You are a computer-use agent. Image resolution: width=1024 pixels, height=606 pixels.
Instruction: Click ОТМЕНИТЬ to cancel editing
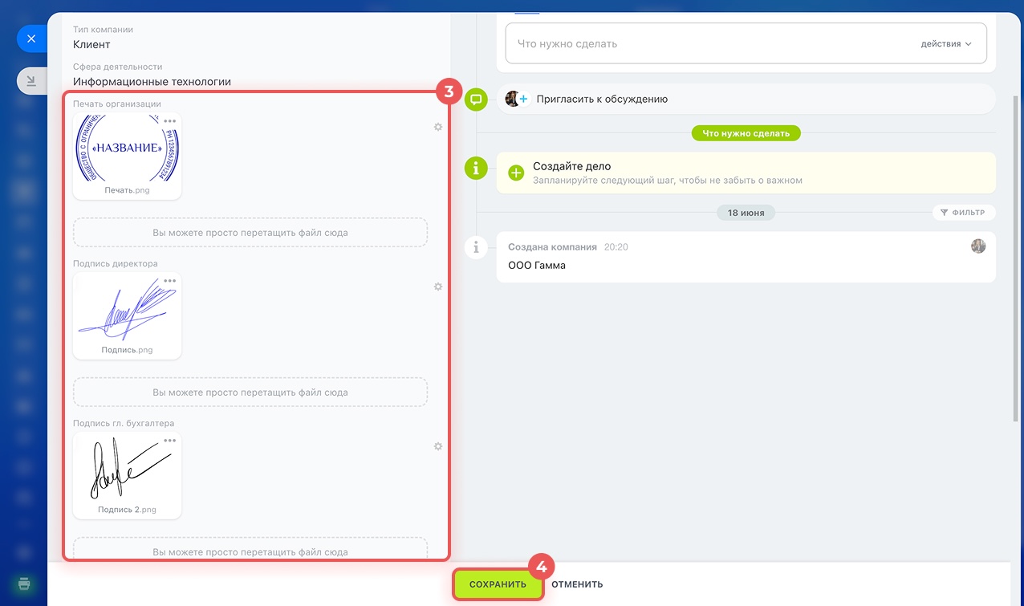click(x=577, y=584)
